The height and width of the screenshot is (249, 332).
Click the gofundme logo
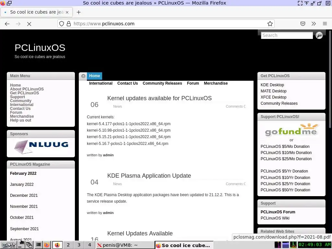click(291, 130)
